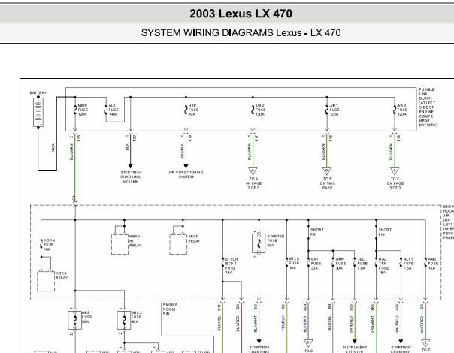Viewport: 454px width, 353px height.
Task: Click the HAZ TRN FUSE 15A label
Action: tap(384, 266)
